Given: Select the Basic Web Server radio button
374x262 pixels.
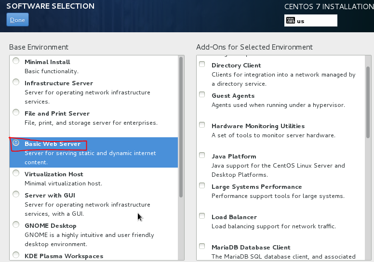Looking at the screenshot, I should coord(16,143).
